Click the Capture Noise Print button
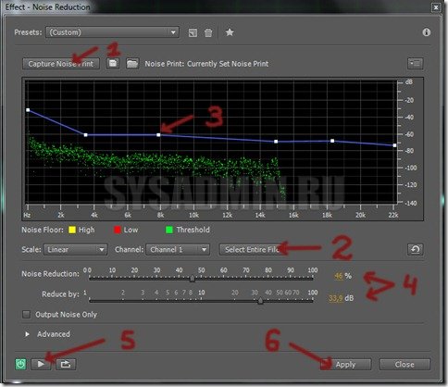The height and width of the screenshot is (387, 448). (61, 64)
